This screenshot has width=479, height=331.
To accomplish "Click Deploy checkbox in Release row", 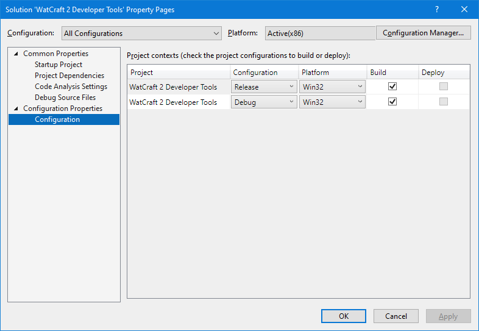I will [444, 87].
